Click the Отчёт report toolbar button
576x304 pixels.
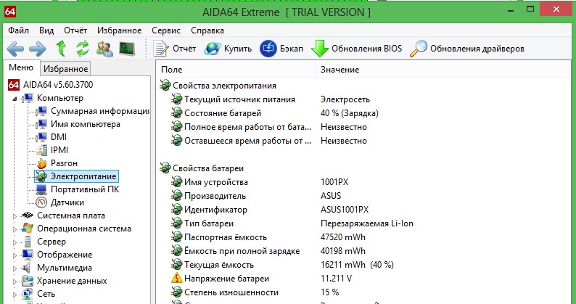tap(175, 49)
